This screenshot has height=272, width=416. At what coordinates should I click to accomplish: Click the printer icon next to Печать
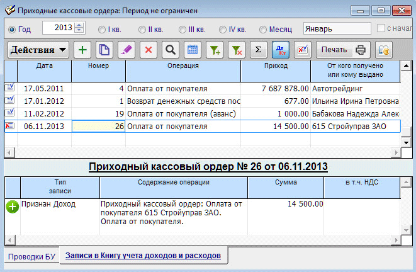(360, 50)
